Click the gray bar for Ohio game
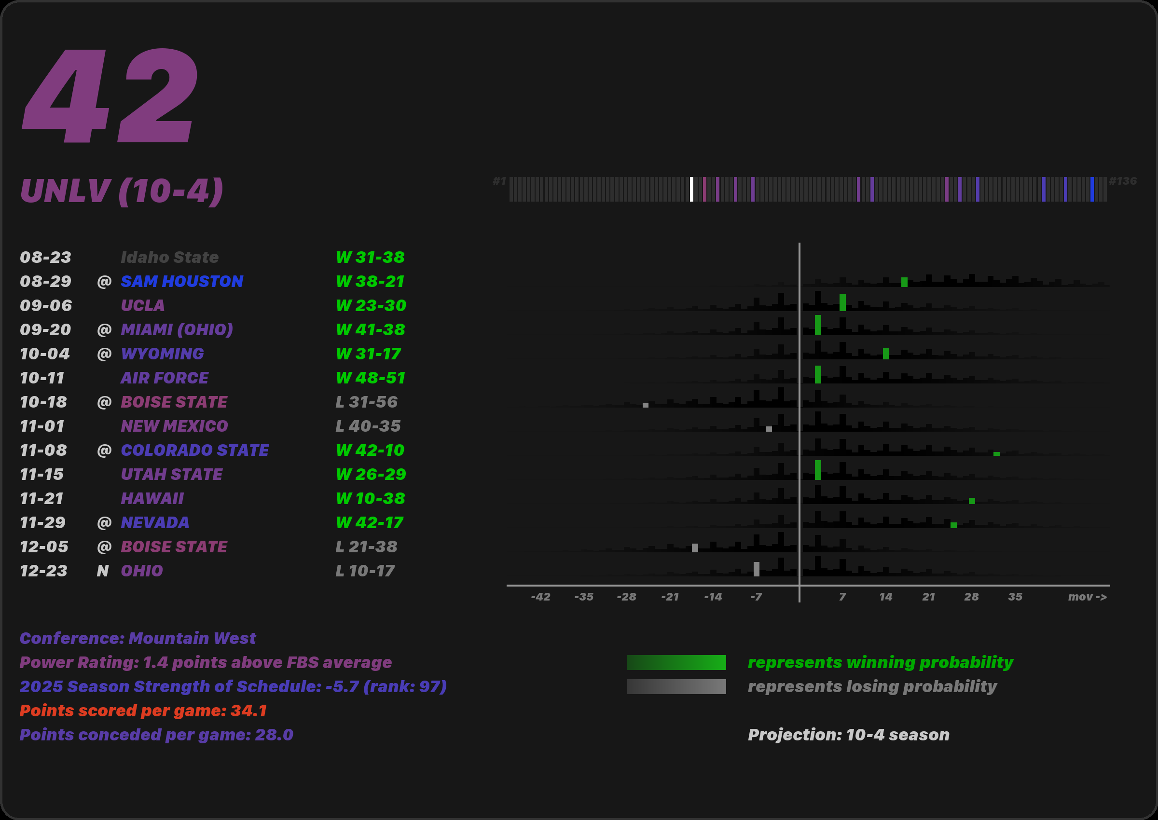Image resolution: width=1158 pixels, height=820 pixels. [x=756, y=569]
